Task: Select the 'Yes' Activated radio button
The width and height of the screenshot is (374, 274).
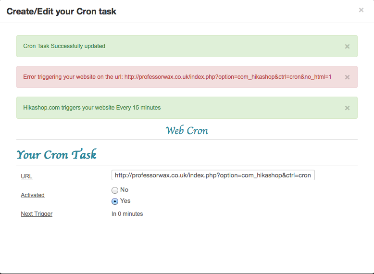Action: 115,201
